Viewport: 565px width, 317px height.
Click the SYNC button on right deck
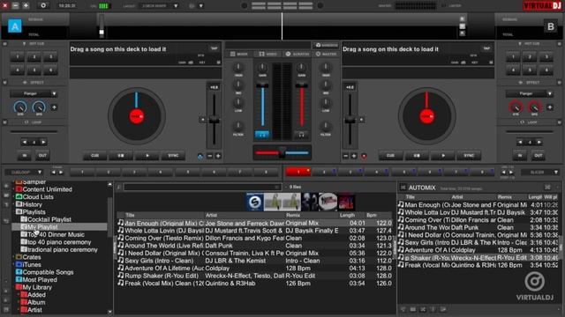469,156
